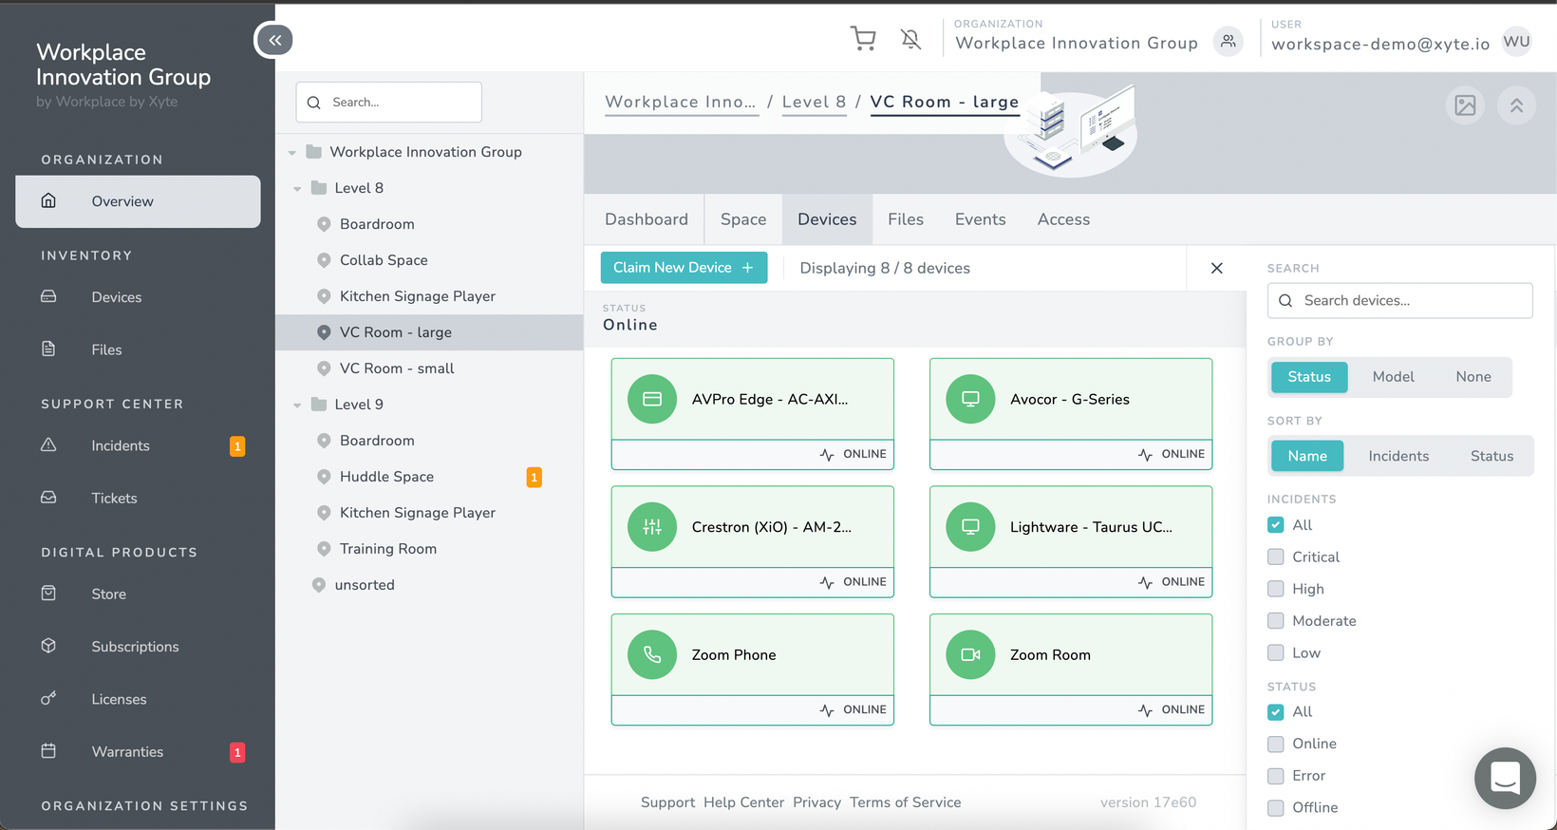This screenshot has height=830, width=1557.
Task: Click the Claim New Device button
Action: coord(684,268)
